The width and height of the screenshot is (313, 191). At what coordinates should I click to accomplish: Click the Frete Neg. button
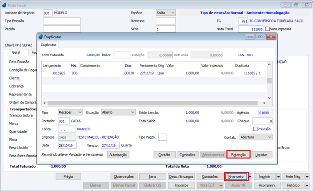coord(293,177)
